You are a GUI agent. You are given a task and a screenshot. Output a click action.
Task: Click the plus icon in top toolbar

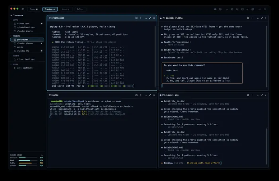pos(227,9)
